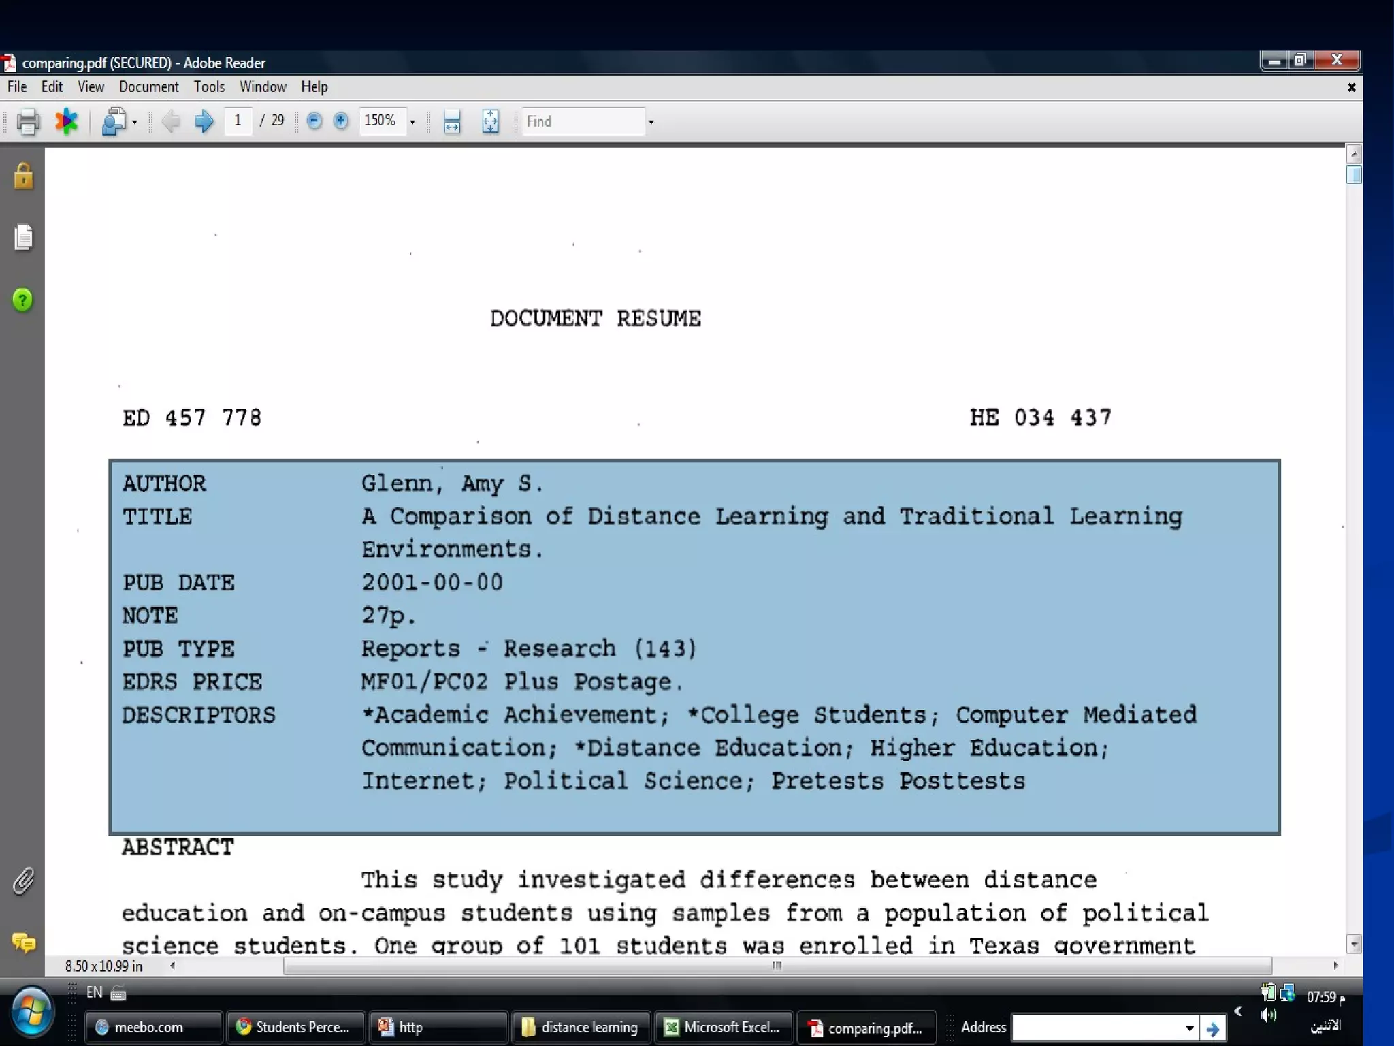Go to next page arrow
The width and height of the screenshot is (1394, 1046).
coord(204,122)
